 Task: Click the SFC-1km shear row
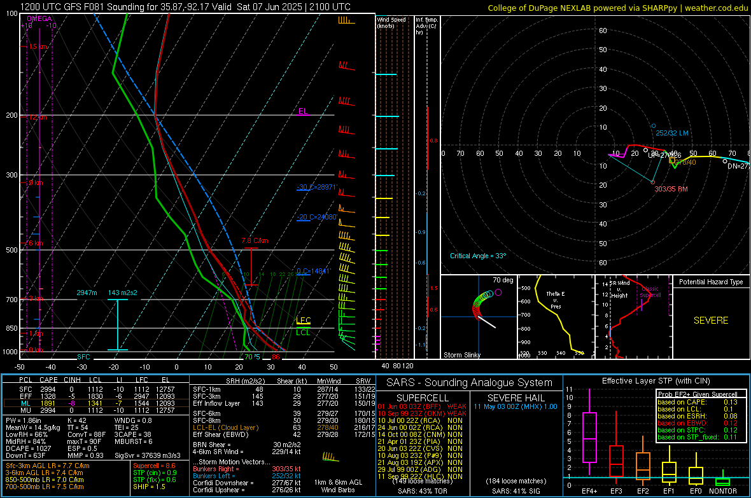(x=284, y=389)
